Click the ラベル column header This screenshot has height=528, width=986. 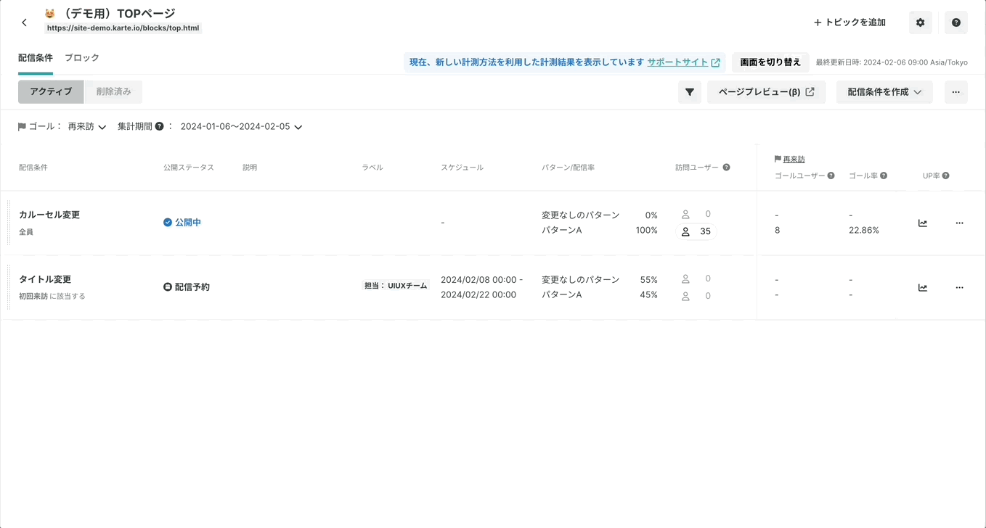point(372,168)
